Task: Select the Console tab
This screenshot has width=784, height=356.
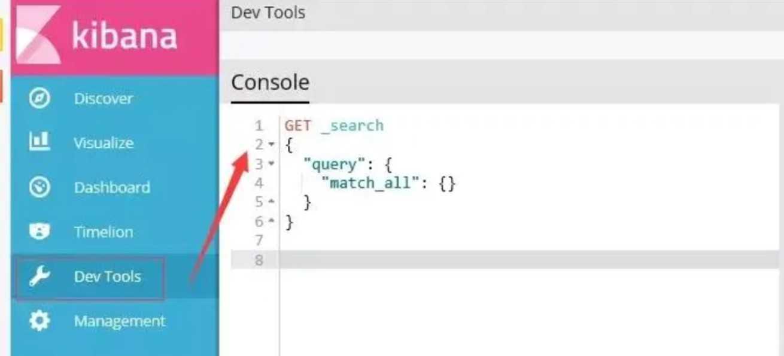Action: click(270, 83)
